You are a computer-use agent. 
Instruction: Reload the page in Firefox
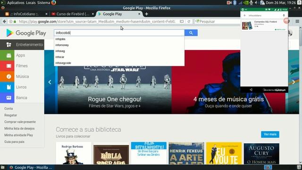click(189, 21)
